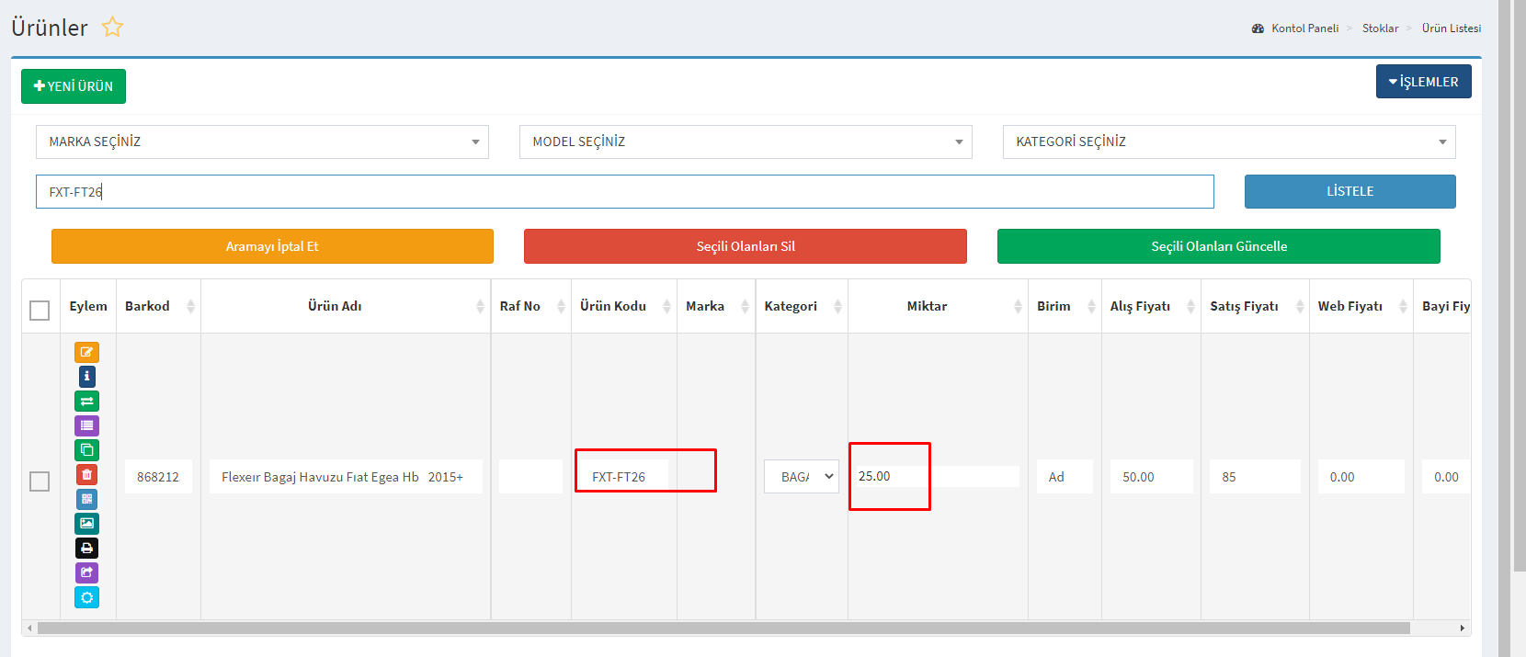Open the MARKA SEÇİNİZ dropdown
Image resolution: width=1526 pixels, height=657 pixels.
[x=262, y=142]
